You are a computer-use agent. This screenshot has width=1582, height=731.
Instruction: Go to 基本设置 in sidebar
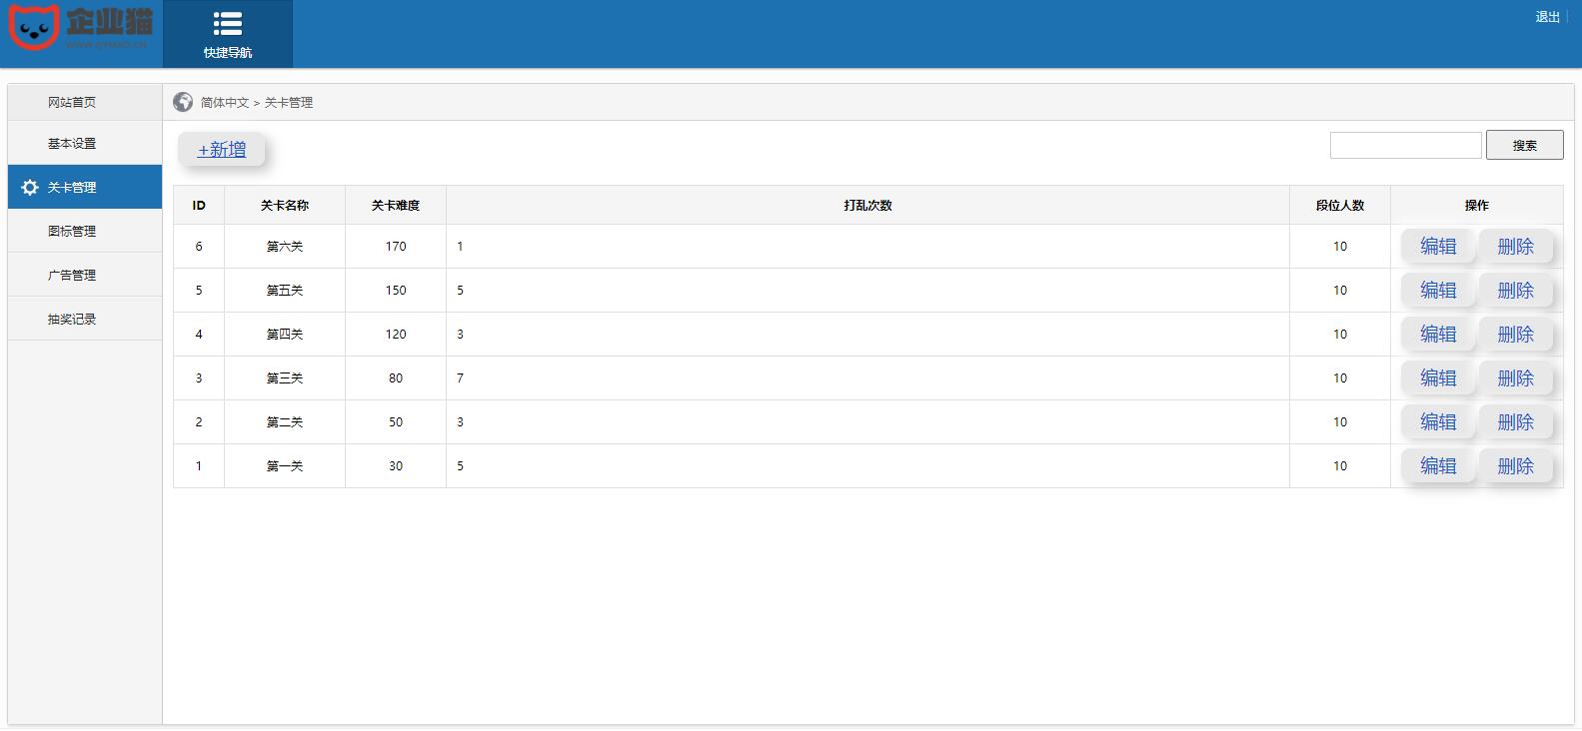click(72, 144)
